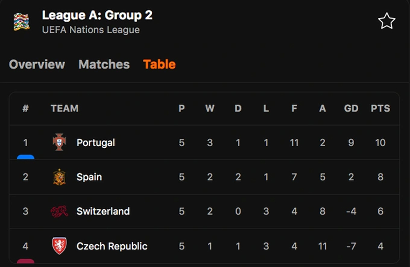Click the UEFA Nations League logo icon
This screenshot has width=410, height=267.
point(22,22)
